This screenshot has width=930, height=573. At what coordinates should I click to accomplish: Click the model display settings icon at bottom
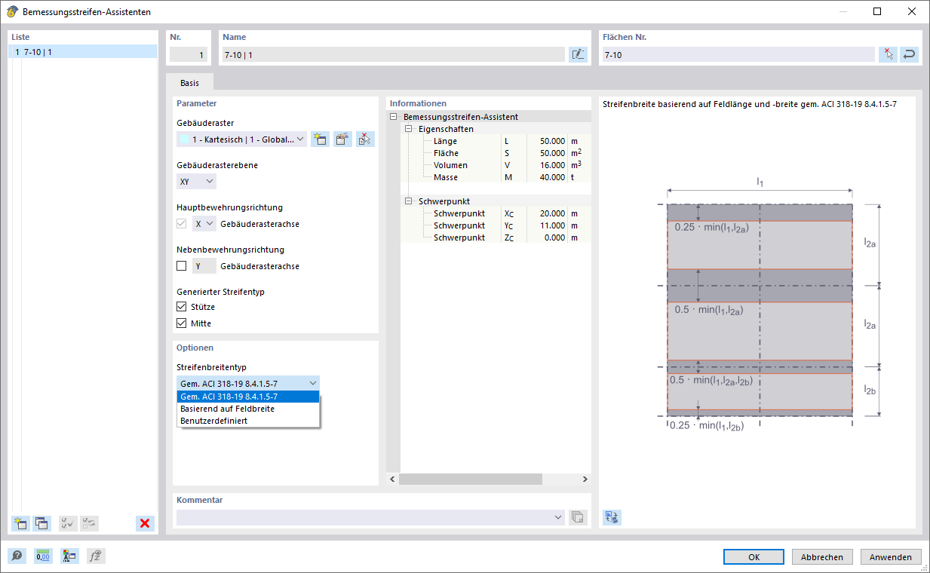tap(69, 556)
